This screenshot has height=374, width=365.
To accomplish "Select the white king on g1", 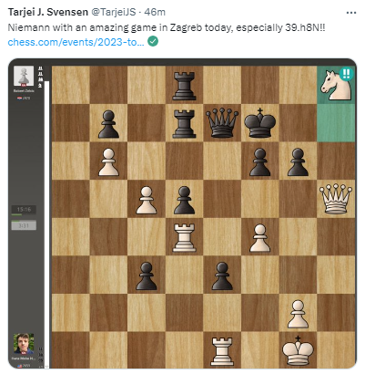I will pyautogui.click(x=298, y=350).
